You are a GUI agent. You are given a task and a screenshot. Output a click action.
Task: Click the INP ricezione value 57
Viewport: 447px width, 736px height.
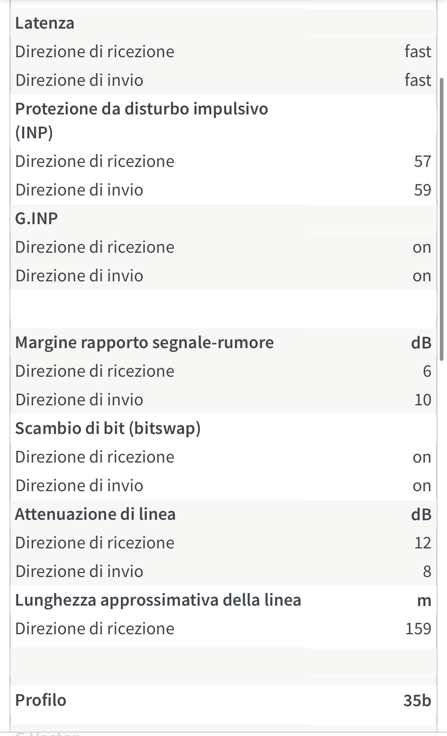pos(422,161)
